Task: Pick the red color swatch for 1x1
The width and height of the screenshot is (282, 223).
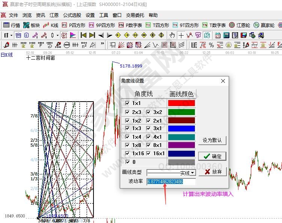Action: pyautogui.click(x=181, y=103)
